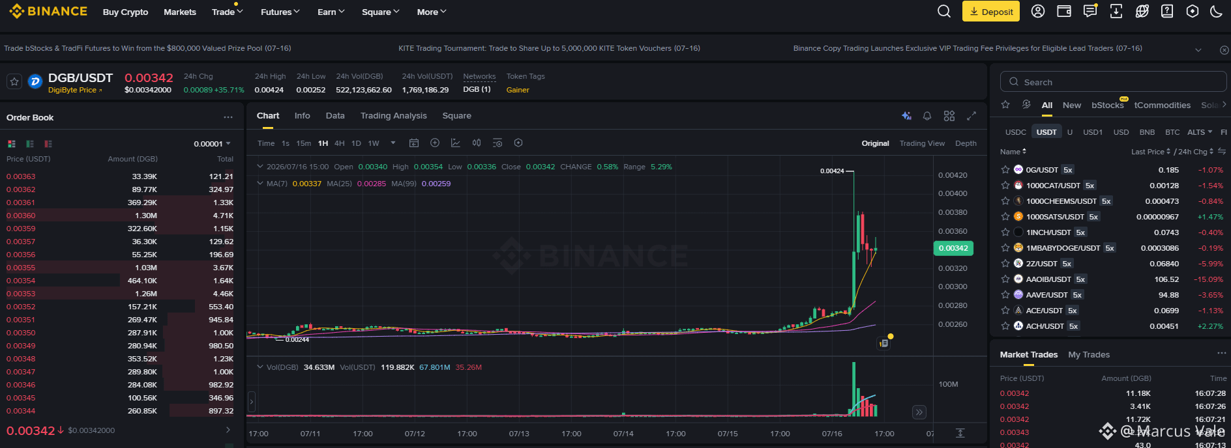Open the wallet icon in the header

(1064, 12)
